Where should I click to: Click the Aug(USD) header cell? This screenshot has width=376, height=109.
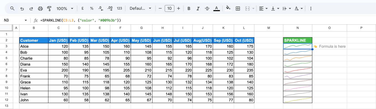[203, 40]
